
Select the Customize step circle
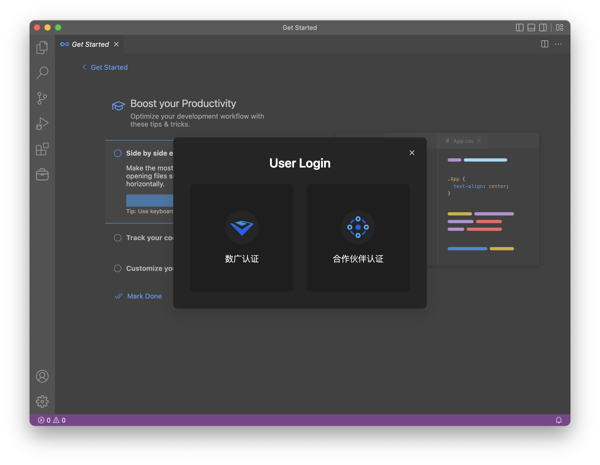tap(118, 268)
